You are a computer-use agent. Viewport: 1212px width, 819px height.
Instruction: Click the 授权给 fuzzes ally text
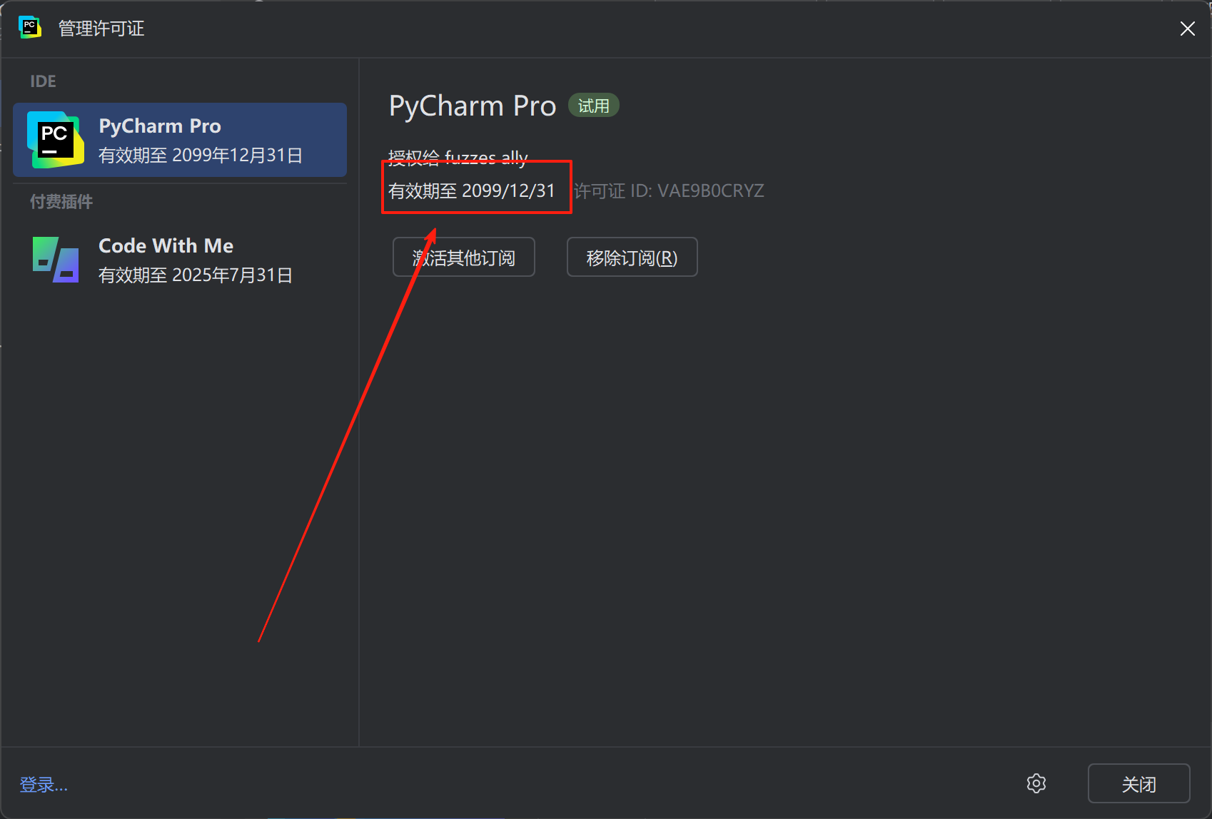tap(458, 158)
